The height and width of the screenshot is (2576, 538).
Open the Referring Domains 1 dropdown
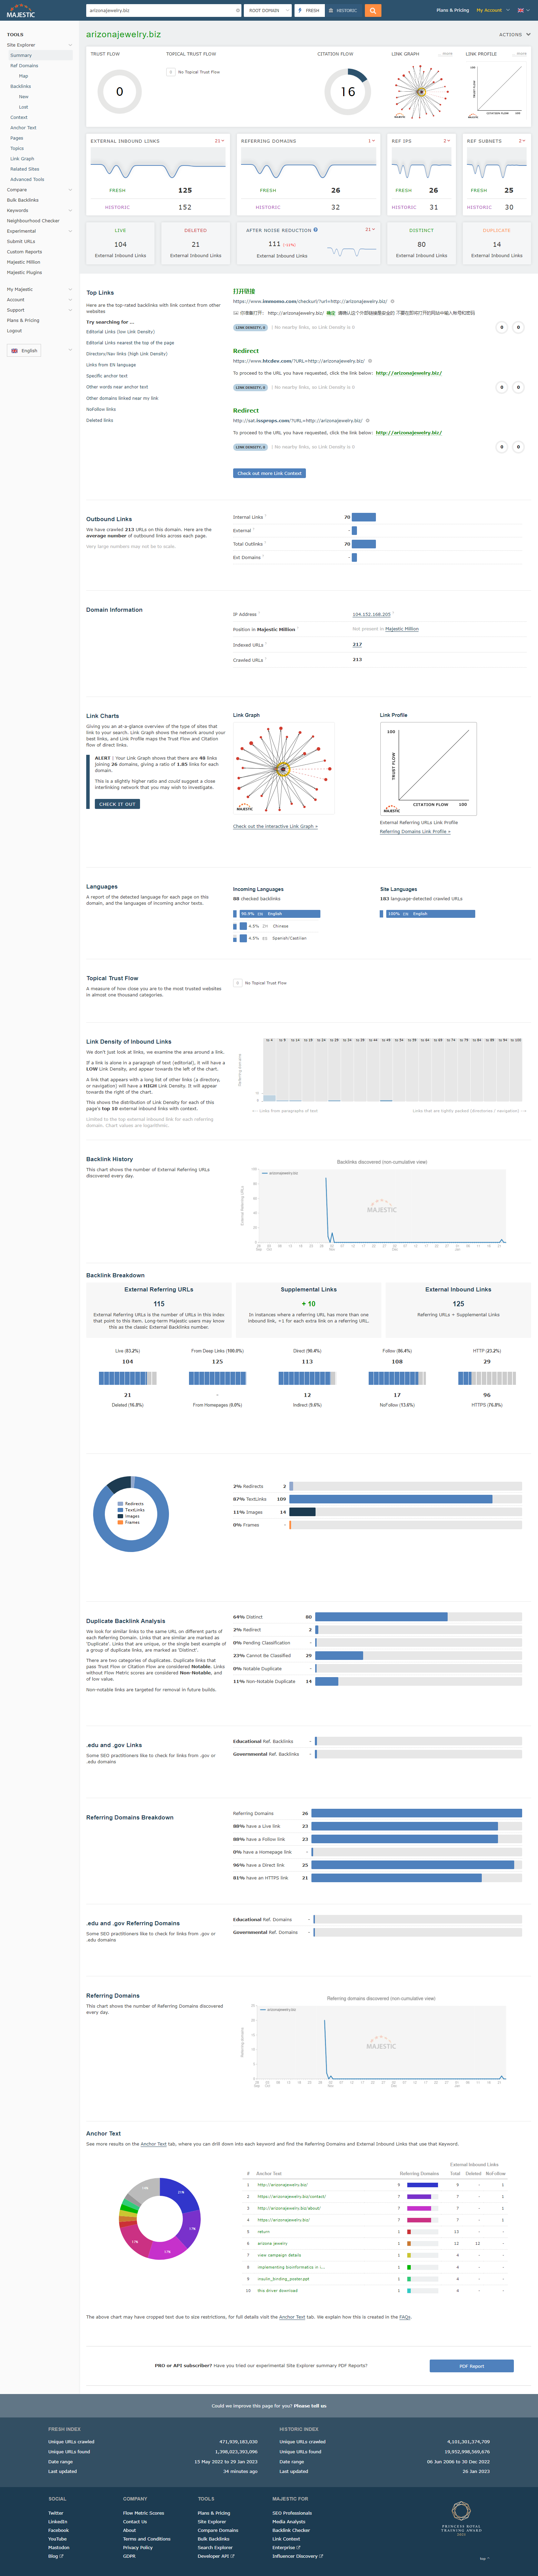[x=371, y=141]
